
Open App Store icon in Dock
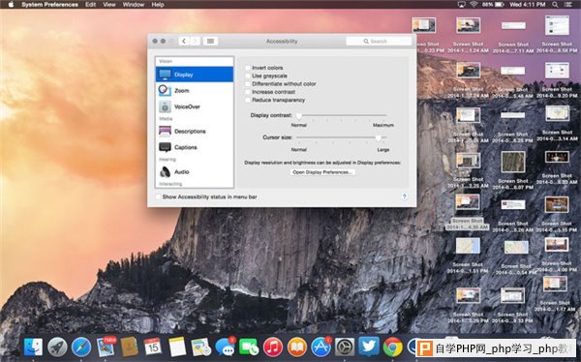321,347
